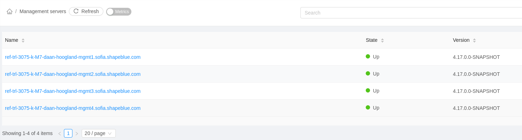Click green Up status dot for mgmt1
Screen dimensions: 522x140
(368, 56)
